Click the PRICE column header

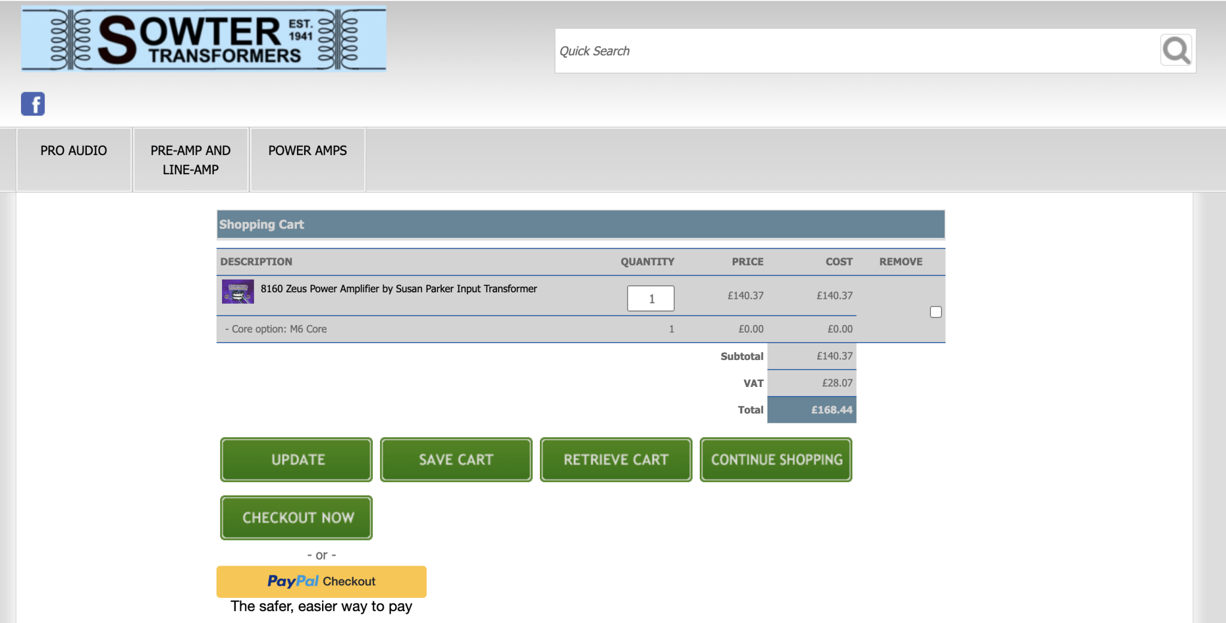748,262
